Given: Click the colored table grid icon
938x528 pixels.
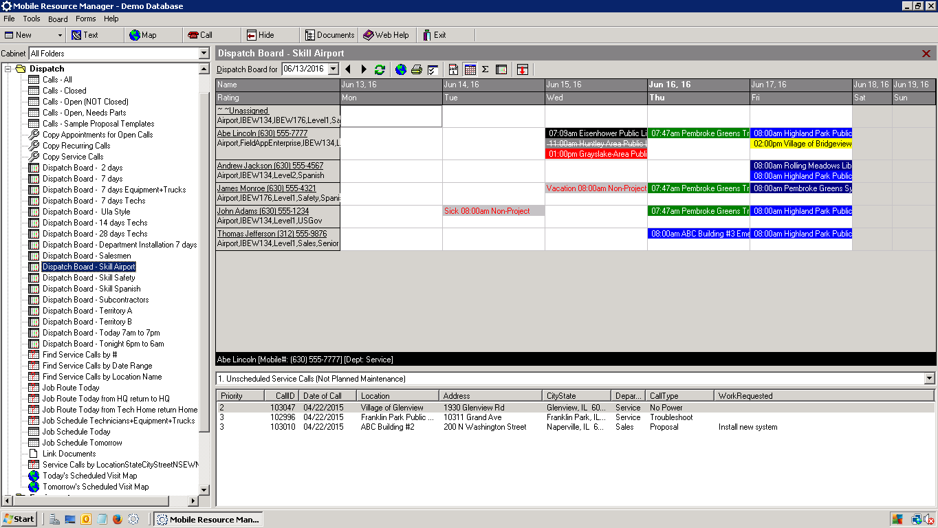Looking at the screenshot, I should (x=501, y=69).
